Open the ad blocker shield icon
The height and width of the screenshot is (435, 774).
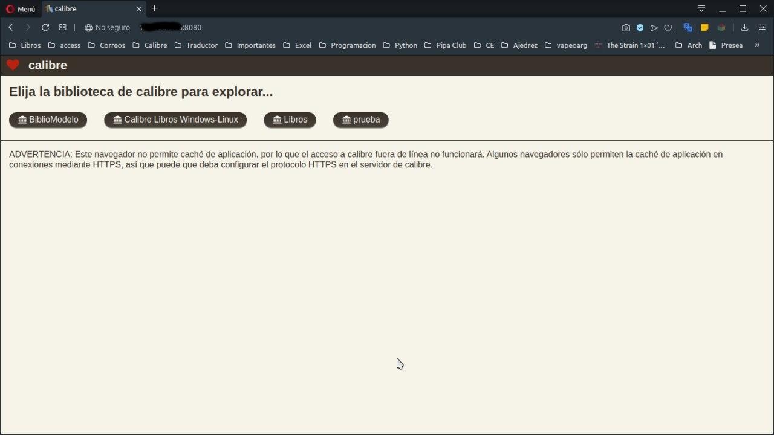(x=640, y=27)
